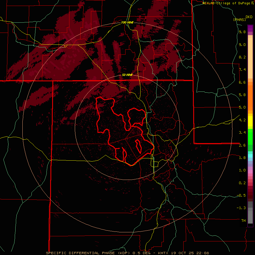Click the [PHAS] label above color bar
255x255 pixels.
(239, 20)
